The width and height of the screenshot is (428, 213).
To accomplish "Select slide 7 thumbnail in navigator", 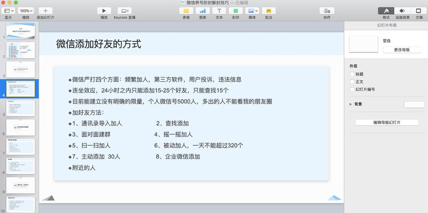I will point(20,147).
